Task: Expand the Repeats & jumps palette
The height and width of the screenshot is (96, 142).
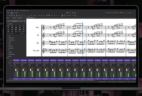Action: coord(7,54)
